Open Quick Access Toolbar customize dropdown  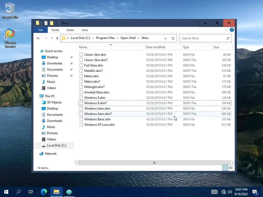pos(56,23)
